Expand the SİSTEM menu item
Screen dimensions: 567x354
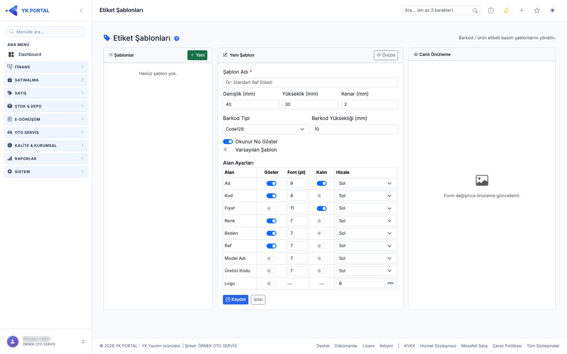(x=46, y=172)
